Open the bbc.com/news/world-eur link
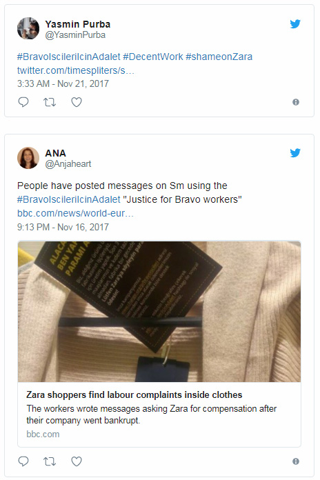 point(75,213)
